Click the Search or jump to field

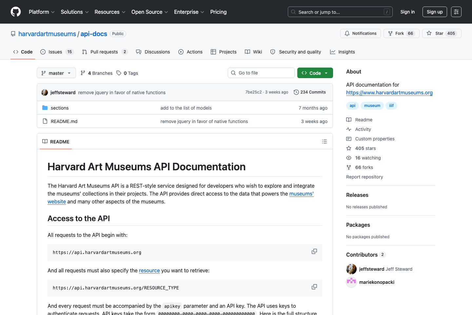pos(340,12)
